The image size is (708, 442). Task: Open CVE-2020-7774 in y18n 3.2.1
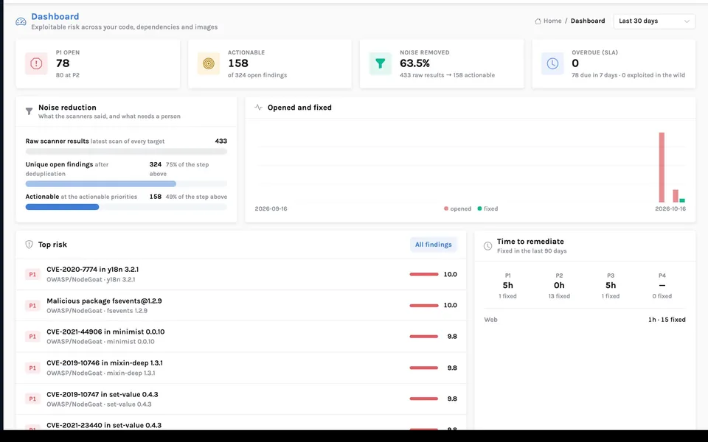point(93,270)
